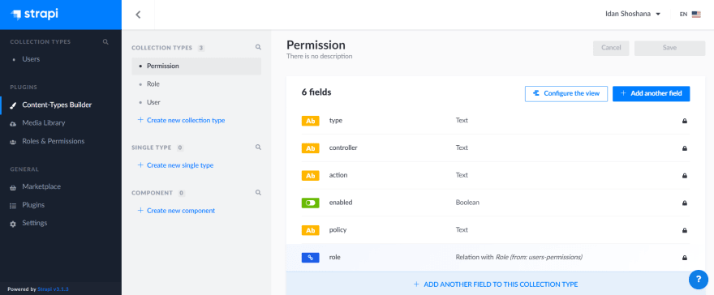Open Plugins in the General section
Viewport: 714px width, 295px height.
(33, 205)
